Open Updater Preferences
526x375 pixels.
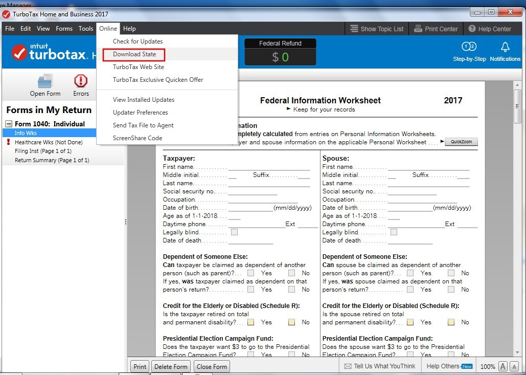tap(167, 112)
